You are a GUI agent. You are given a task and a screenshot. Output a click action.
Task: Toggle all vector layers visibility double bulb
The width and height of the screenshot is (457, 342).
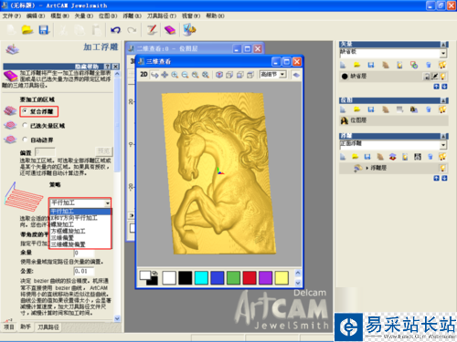pos(442,65)
